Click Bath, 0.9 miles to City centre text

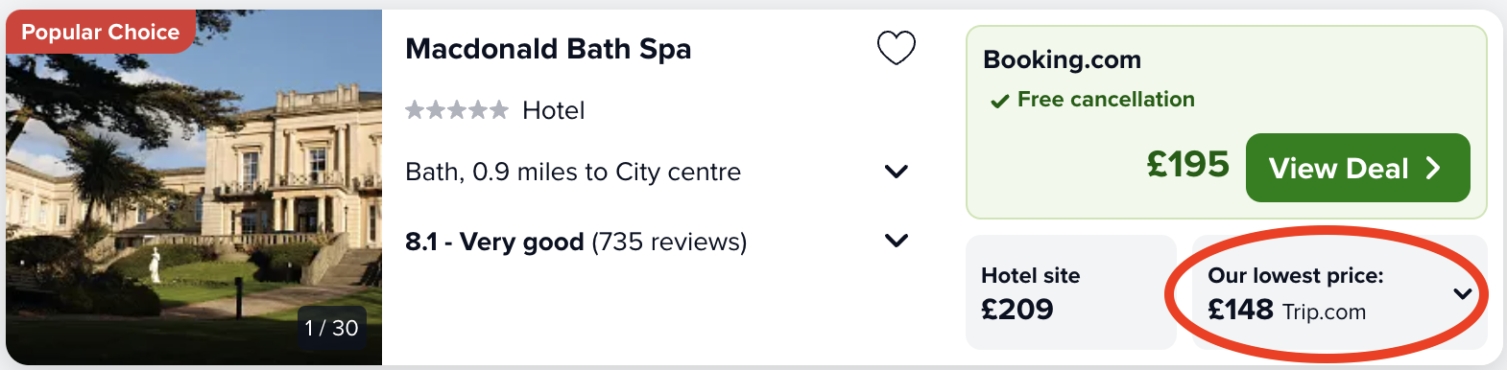(x=573, y=172)
